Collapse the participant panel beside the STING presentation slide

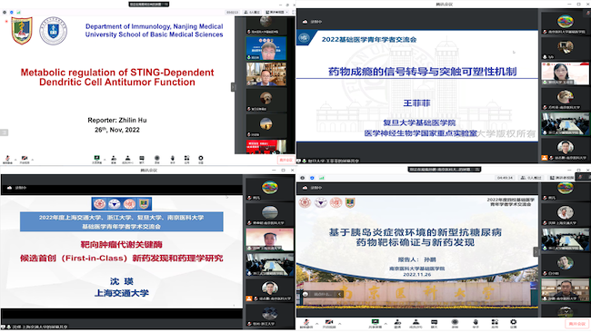[x=233, y=87]
